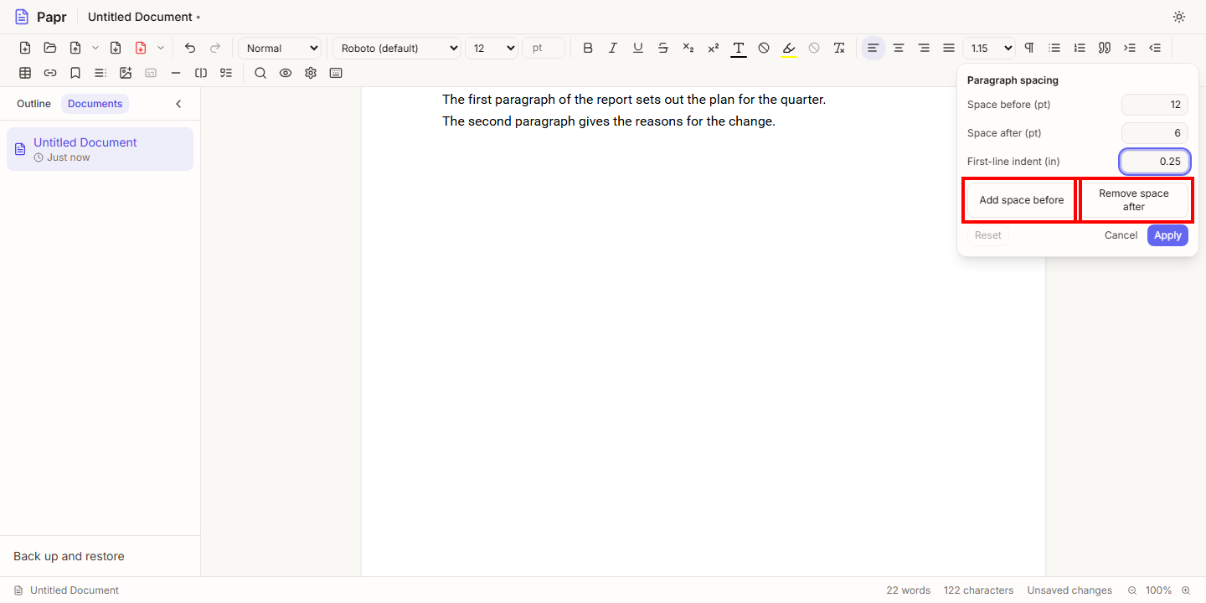The image size is (1206, 603).
Task: Open the paragraph spacing pilcrow button
Action: [x=1029, y=48]
